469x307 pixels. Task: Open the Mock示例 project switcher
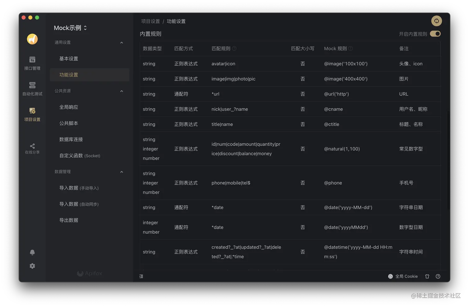(70, 28)
